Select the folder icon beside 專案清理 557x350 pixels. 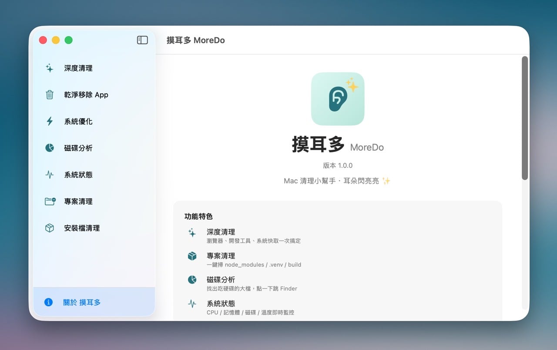pyautogui.click(x=49, y=201)
